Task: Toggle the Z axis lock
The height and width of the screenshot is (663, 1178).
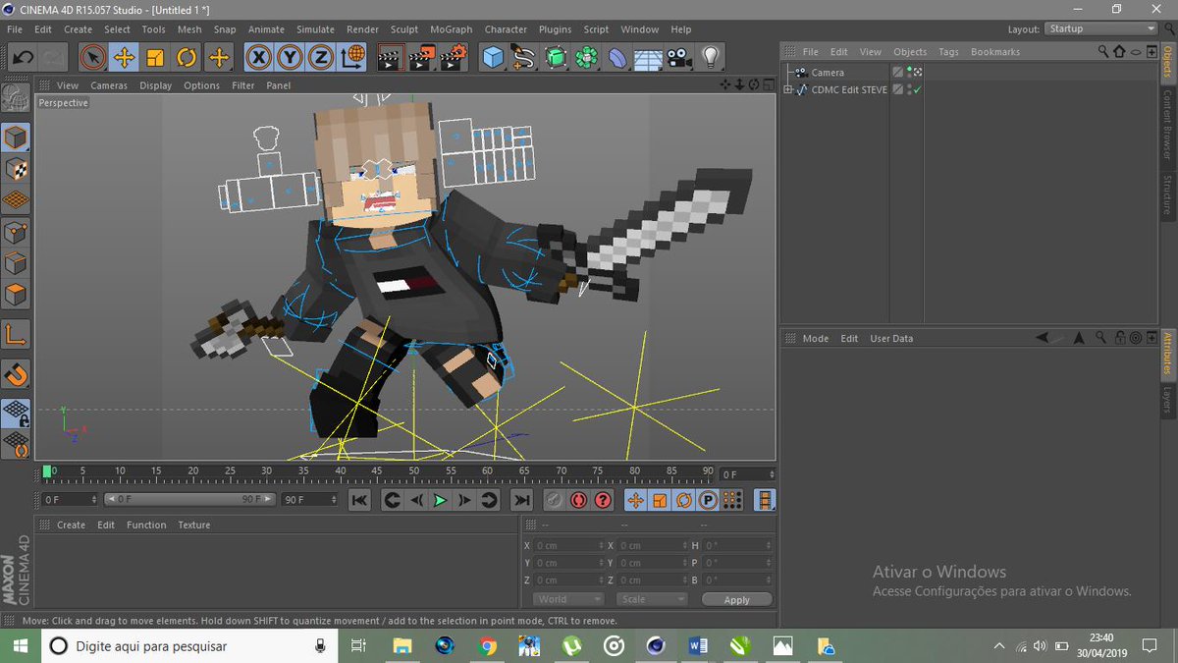Action: click(x=320, y=58)
